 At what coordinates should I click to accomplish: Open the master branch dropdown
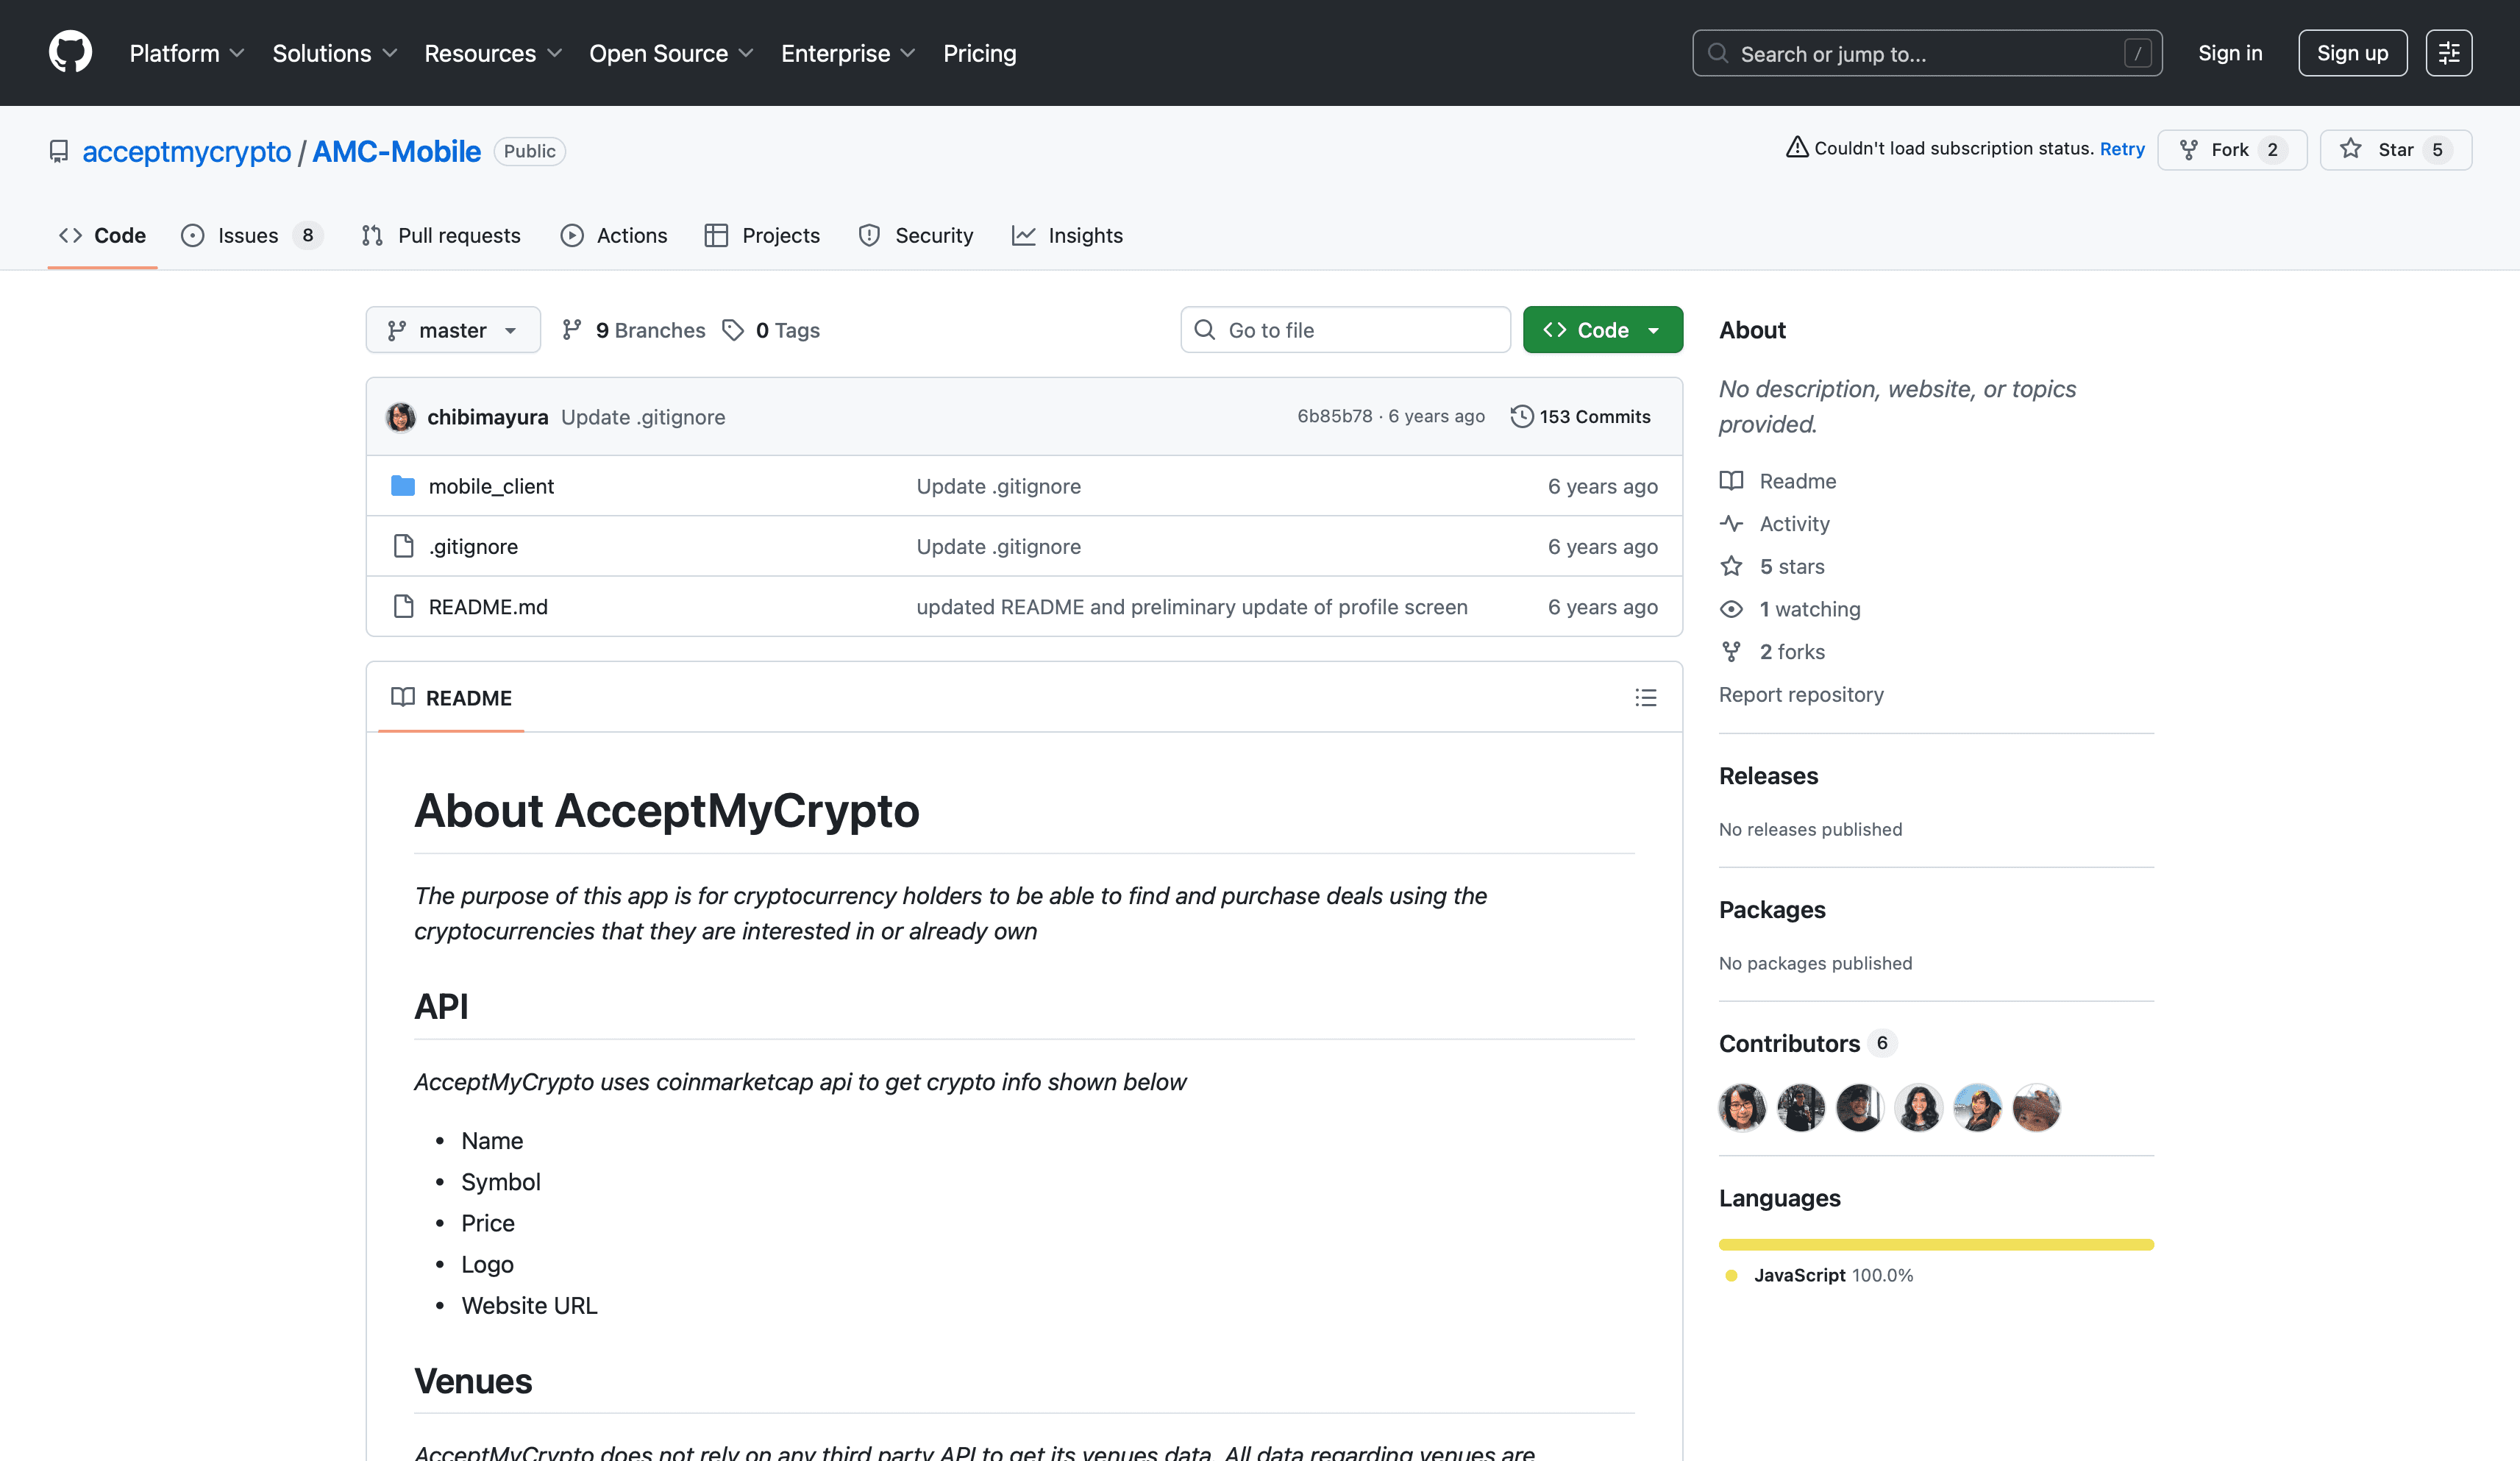(452, 329)
